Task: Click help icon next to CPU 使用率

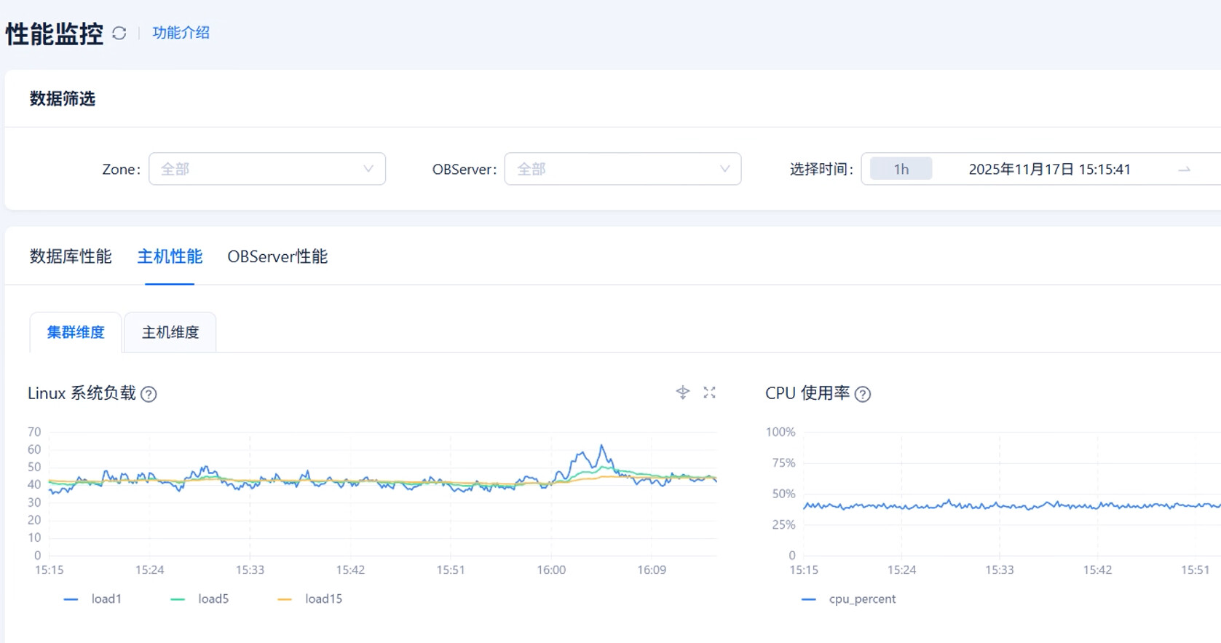Action: 863,394
